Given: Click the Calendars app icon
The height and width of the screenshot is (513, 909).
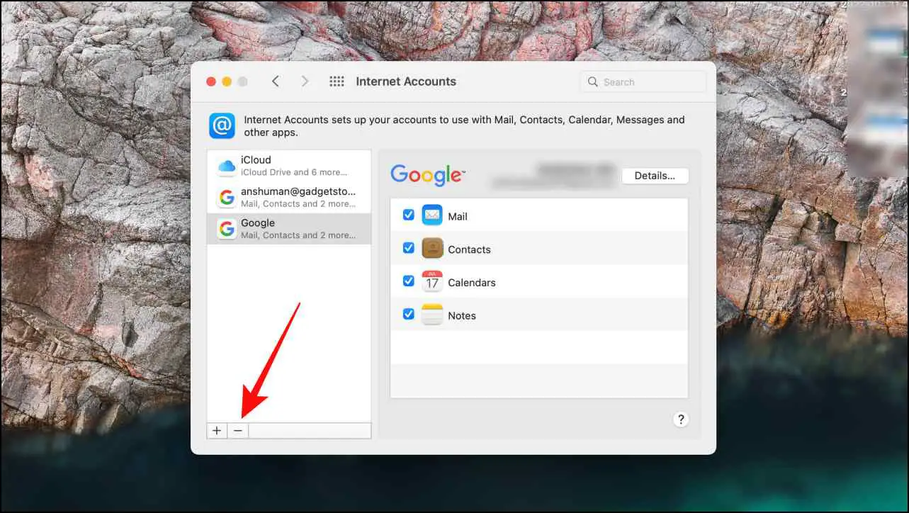Looking at the screenshot, I should [x=432, y=281].
